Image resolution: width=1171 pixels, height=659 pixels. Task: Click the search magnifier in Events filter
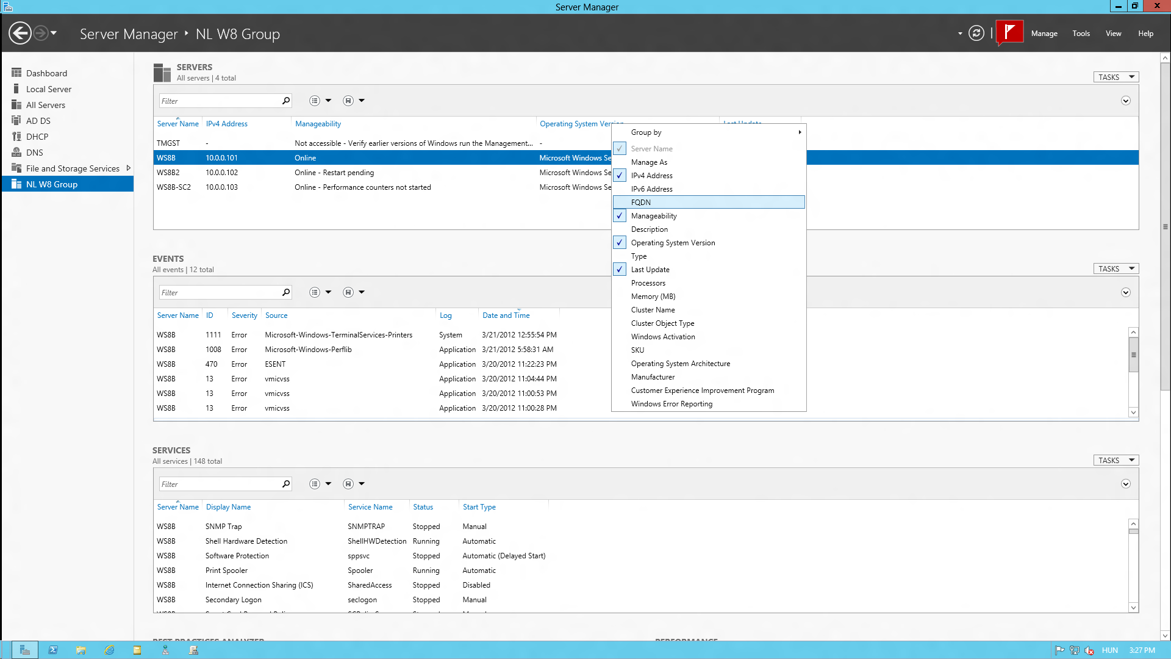pyautogui.click(x=285, y=292)
